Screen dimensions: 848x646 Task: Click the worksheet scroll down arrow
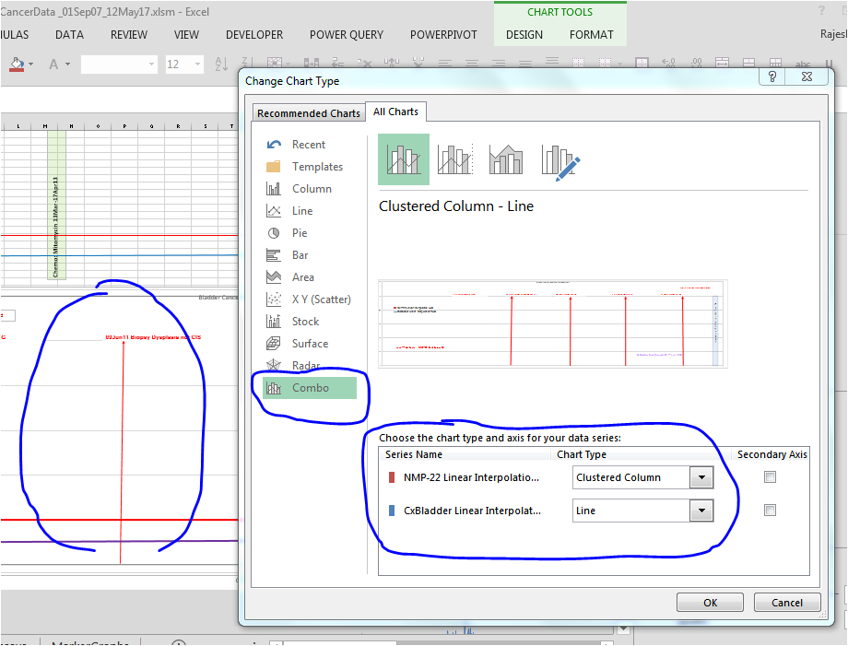[x=624, y=629]
